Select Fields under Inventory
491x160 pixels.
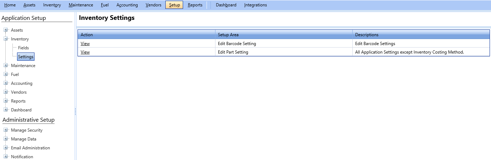coord(23,48)
